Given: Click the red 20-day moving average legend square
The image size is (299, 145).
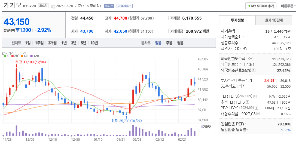Looking at the screenshot, I should 13,56.
